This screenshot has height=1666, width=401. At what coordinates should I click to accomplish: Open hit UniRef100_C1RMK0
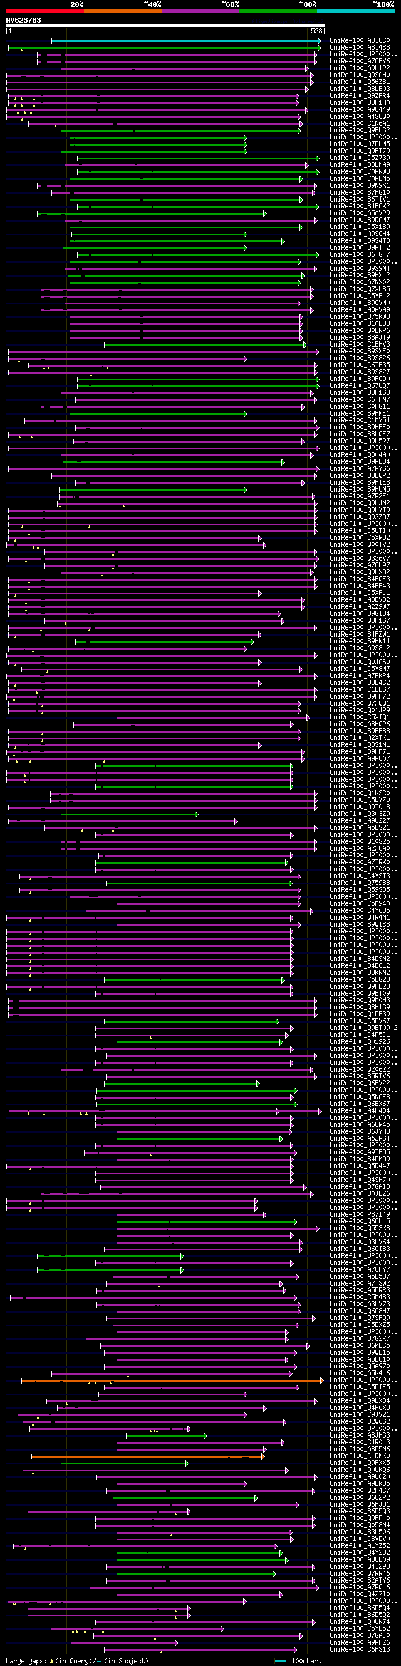(x=360, y=1456)
